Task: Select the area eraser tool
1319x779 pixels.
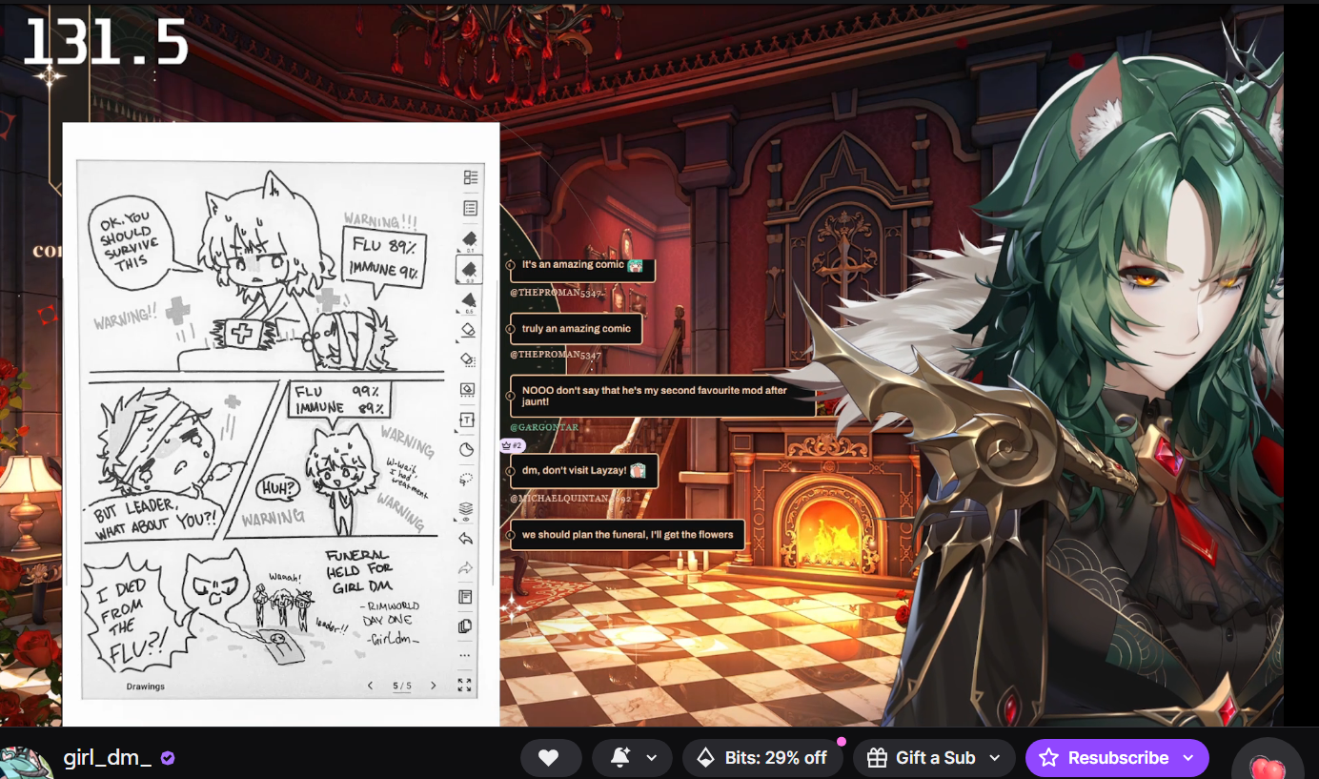Action: pyautogui.click(x=468, y=359)
